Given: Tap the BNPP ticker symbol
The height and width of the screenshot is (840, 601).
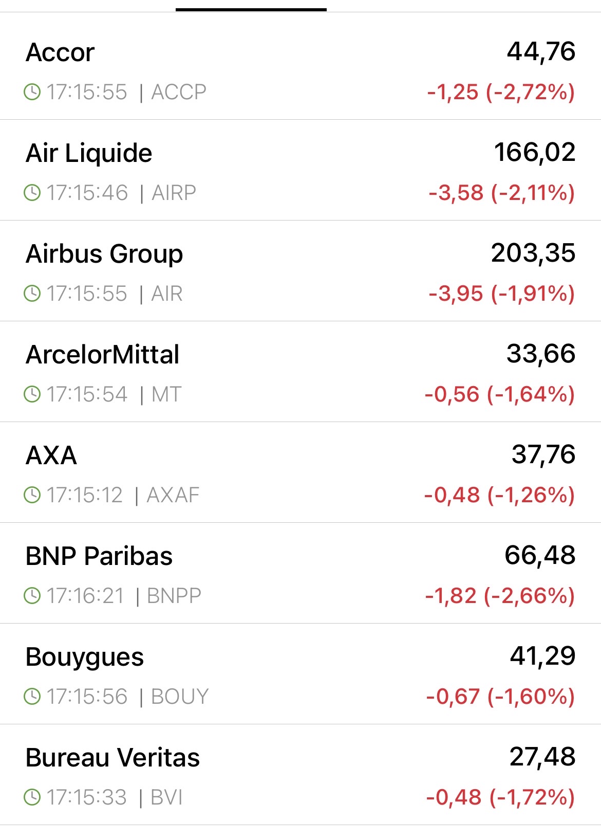Looking at the screenshot, I should 174,596.
